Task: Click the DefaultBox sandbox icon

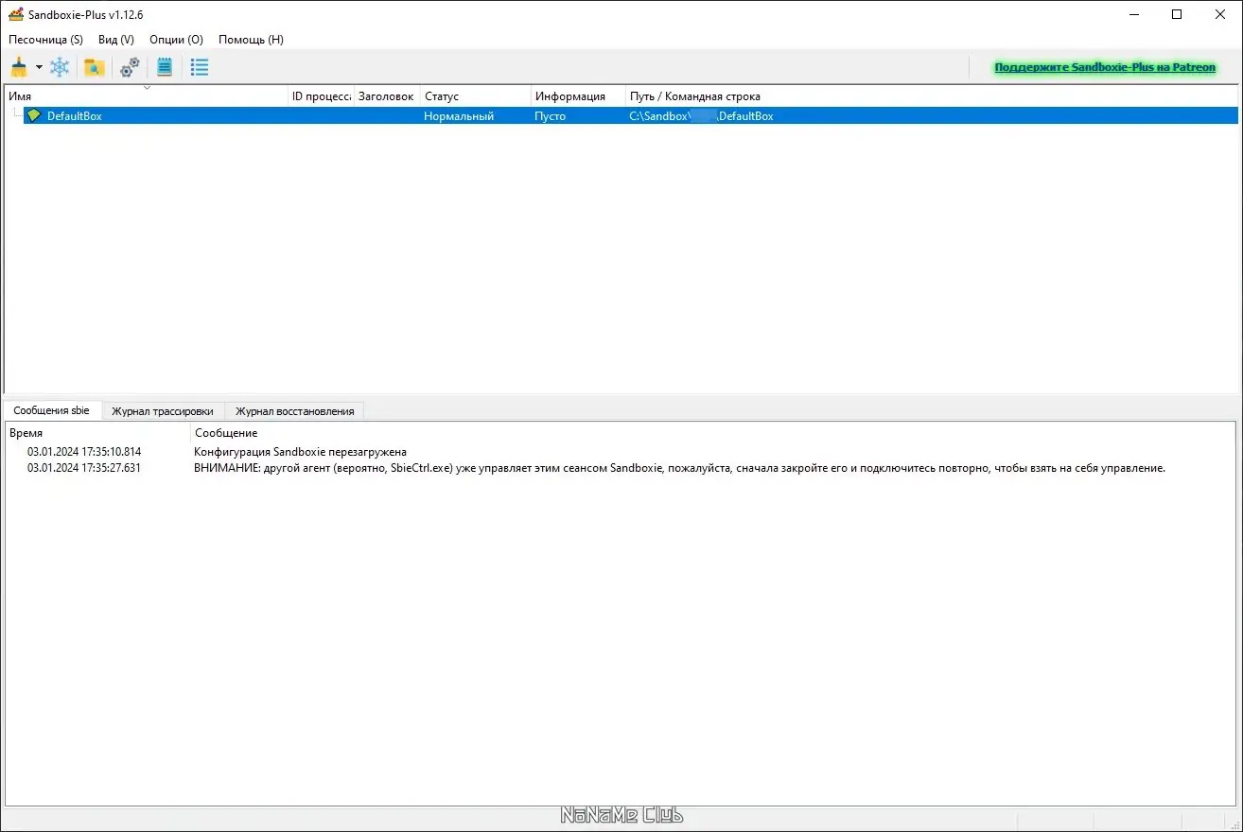Action: point(34,115)
